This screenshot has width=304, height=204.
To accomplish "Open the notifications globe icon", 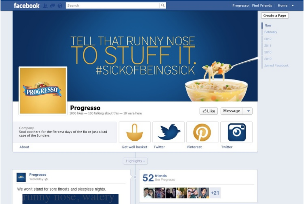I will (60, 6).
